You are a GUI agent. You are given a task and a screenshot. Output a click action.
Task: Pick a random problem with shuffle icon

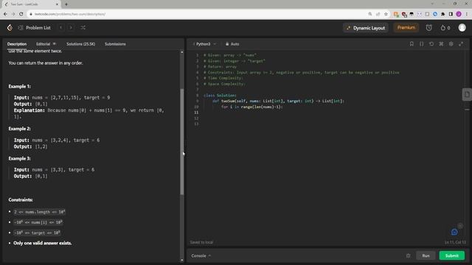[83, 28]
